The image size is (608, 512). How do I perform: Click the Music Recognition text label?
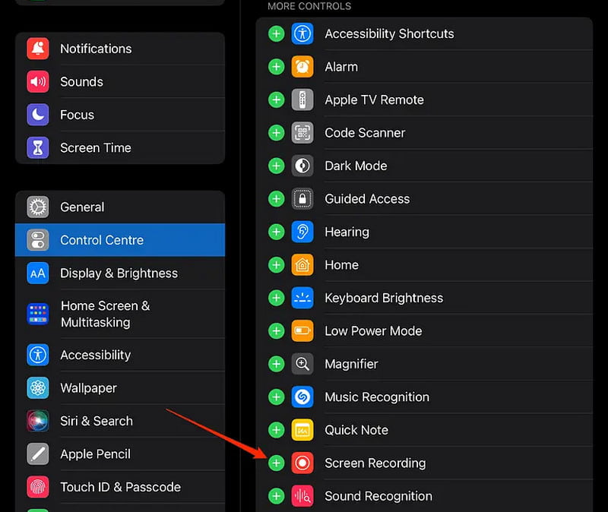point(377,397)
